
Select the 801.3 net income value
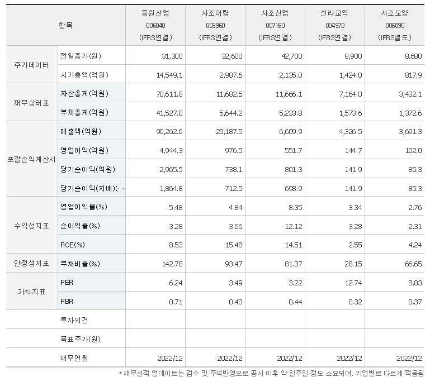click(293, 170)
